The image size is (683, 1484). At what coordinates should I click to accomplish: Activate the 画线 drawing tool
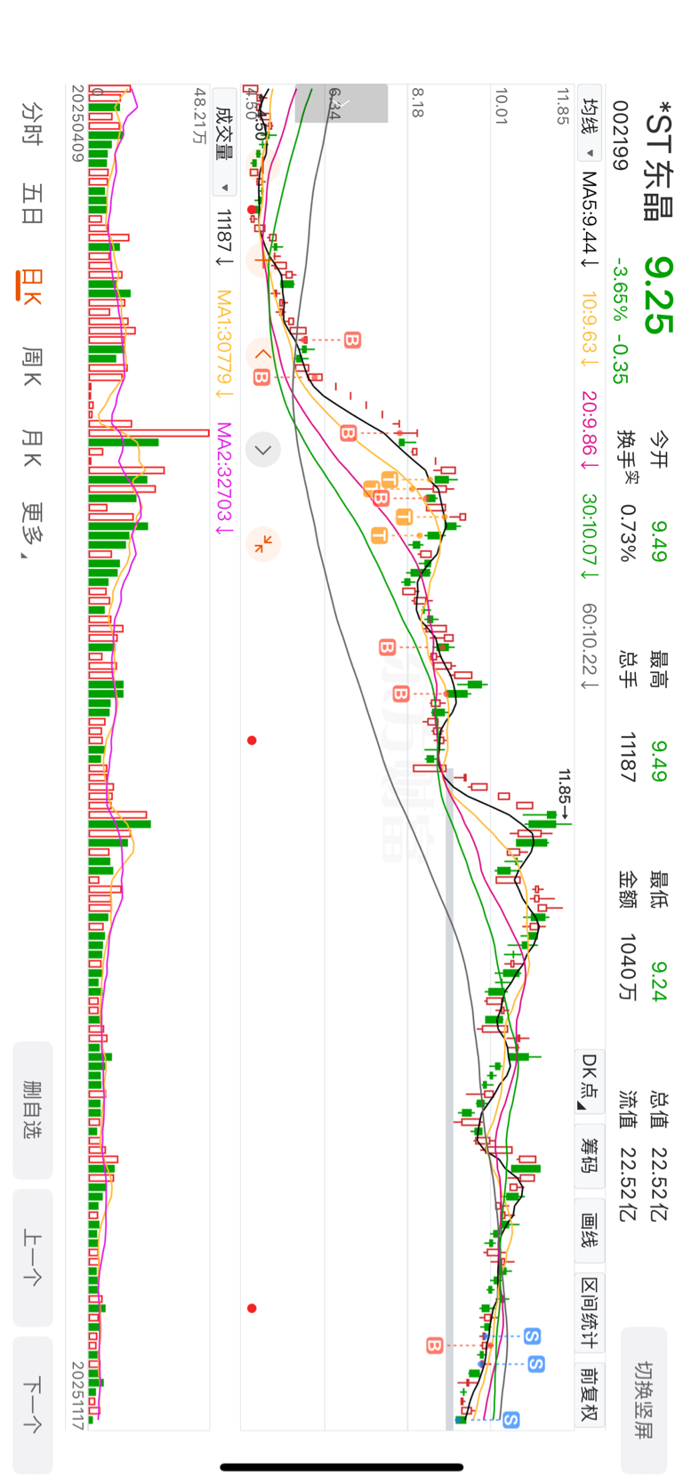tap(590, 1230)
